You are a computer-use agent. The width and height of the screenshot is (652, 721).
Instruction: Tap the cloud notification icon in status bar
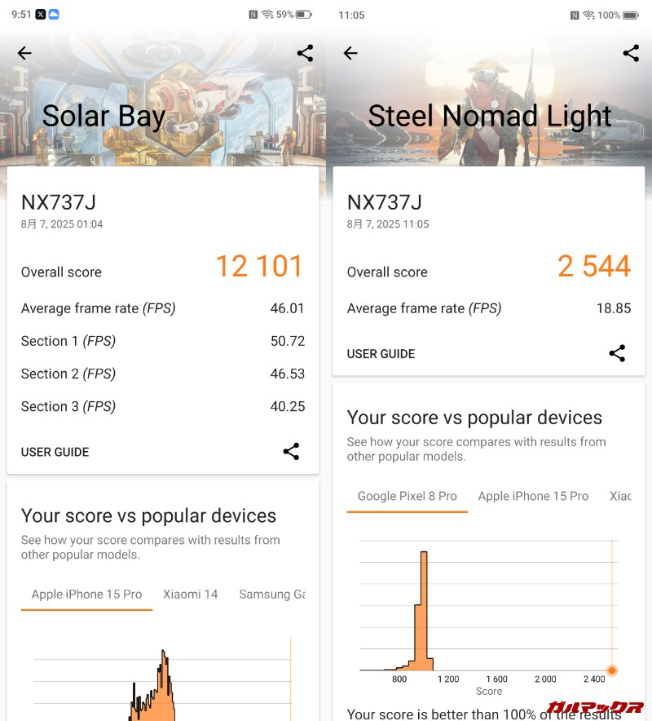(x=54, y=15)
